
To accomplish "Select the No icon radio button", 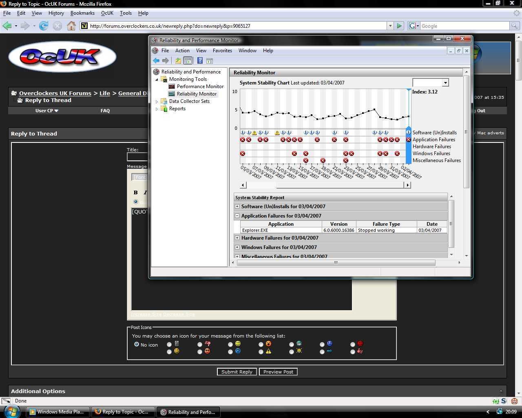I will (x=137, y=345).
